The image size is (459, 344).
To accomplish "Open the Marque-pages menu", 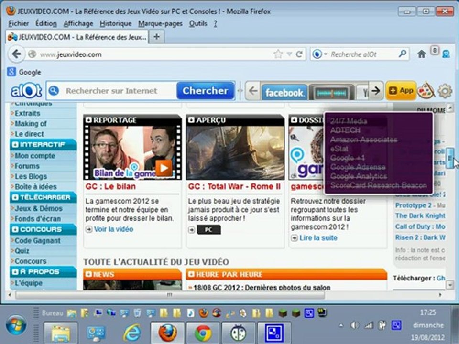I will pyautogui.click(x=160, y=23).
